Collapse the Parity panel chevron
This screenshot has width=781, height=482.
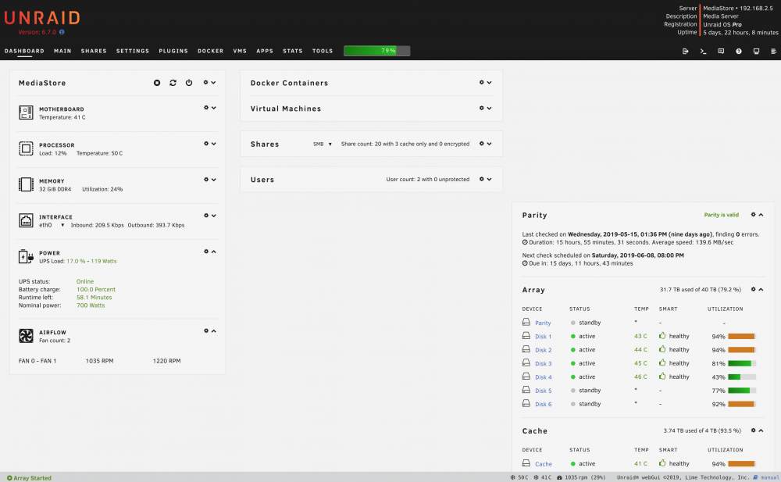(761, 214)
